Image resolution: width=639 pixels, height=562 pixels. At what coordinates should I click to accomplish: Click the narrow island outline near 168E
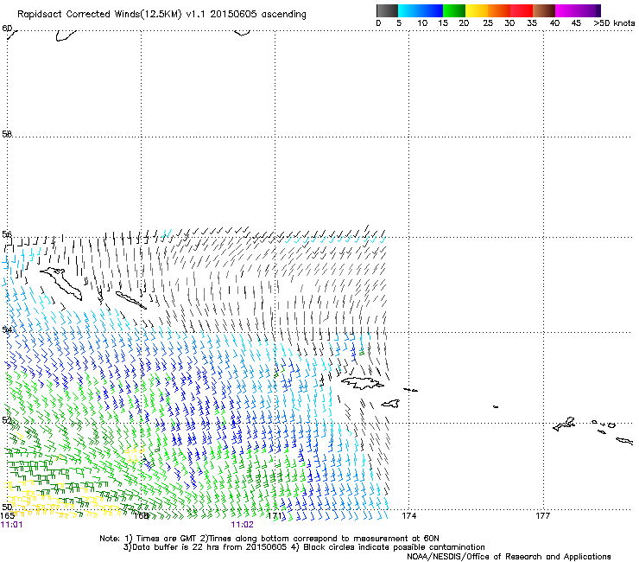coord(130,300)
